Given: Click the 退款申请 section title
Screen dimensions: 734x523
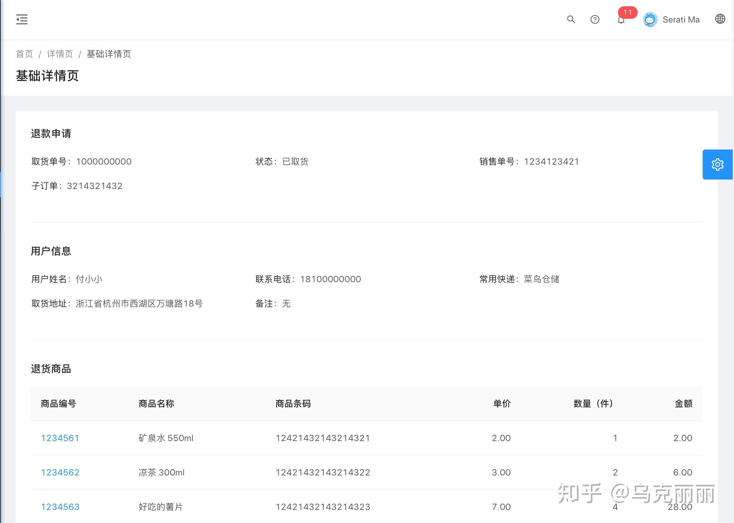Looking at the screenshot, I should [51, 133].
